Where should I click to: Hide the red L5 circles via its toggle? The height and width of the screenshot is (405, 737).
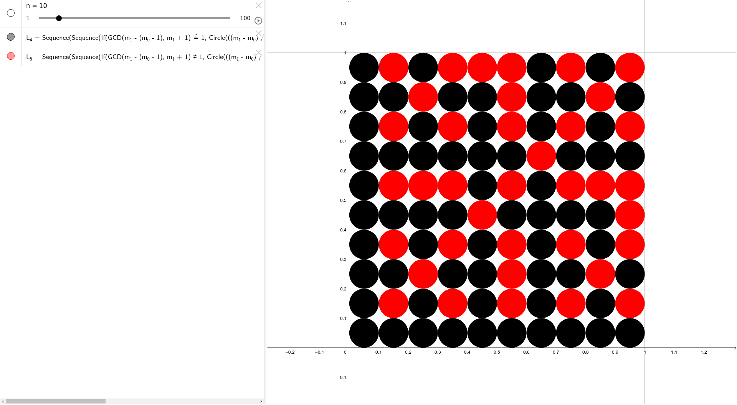tap(10, 56)
